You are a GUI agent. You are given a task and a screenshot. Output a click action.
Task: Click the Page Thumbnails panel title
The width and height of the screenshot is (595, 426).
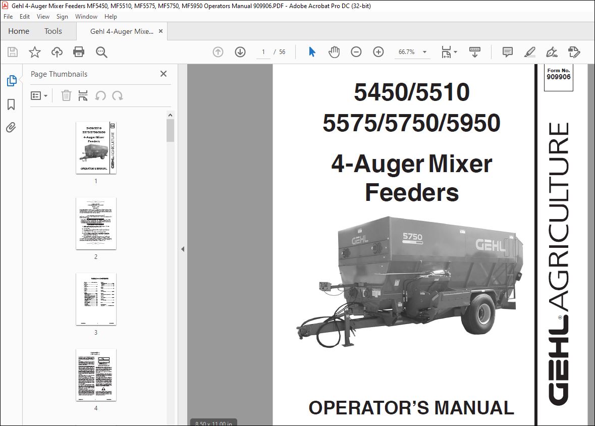coord(59,74)
